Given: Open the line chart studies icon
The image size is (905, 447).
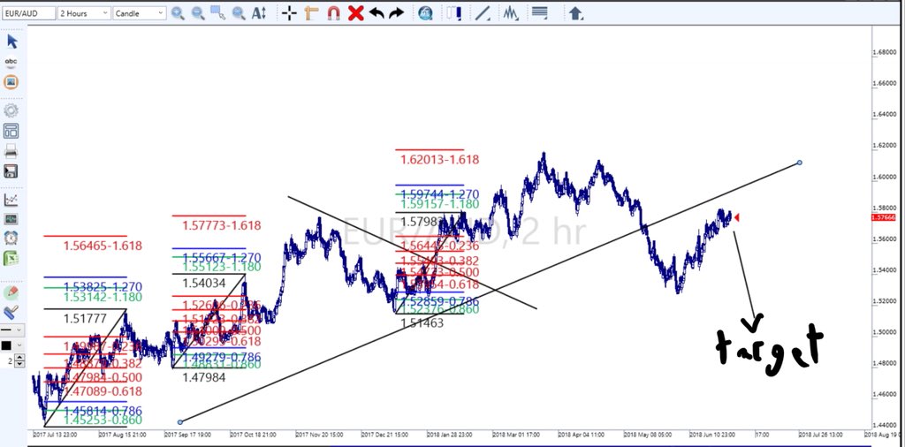Looking at the screenshot, I should click(x=11, y=200).
